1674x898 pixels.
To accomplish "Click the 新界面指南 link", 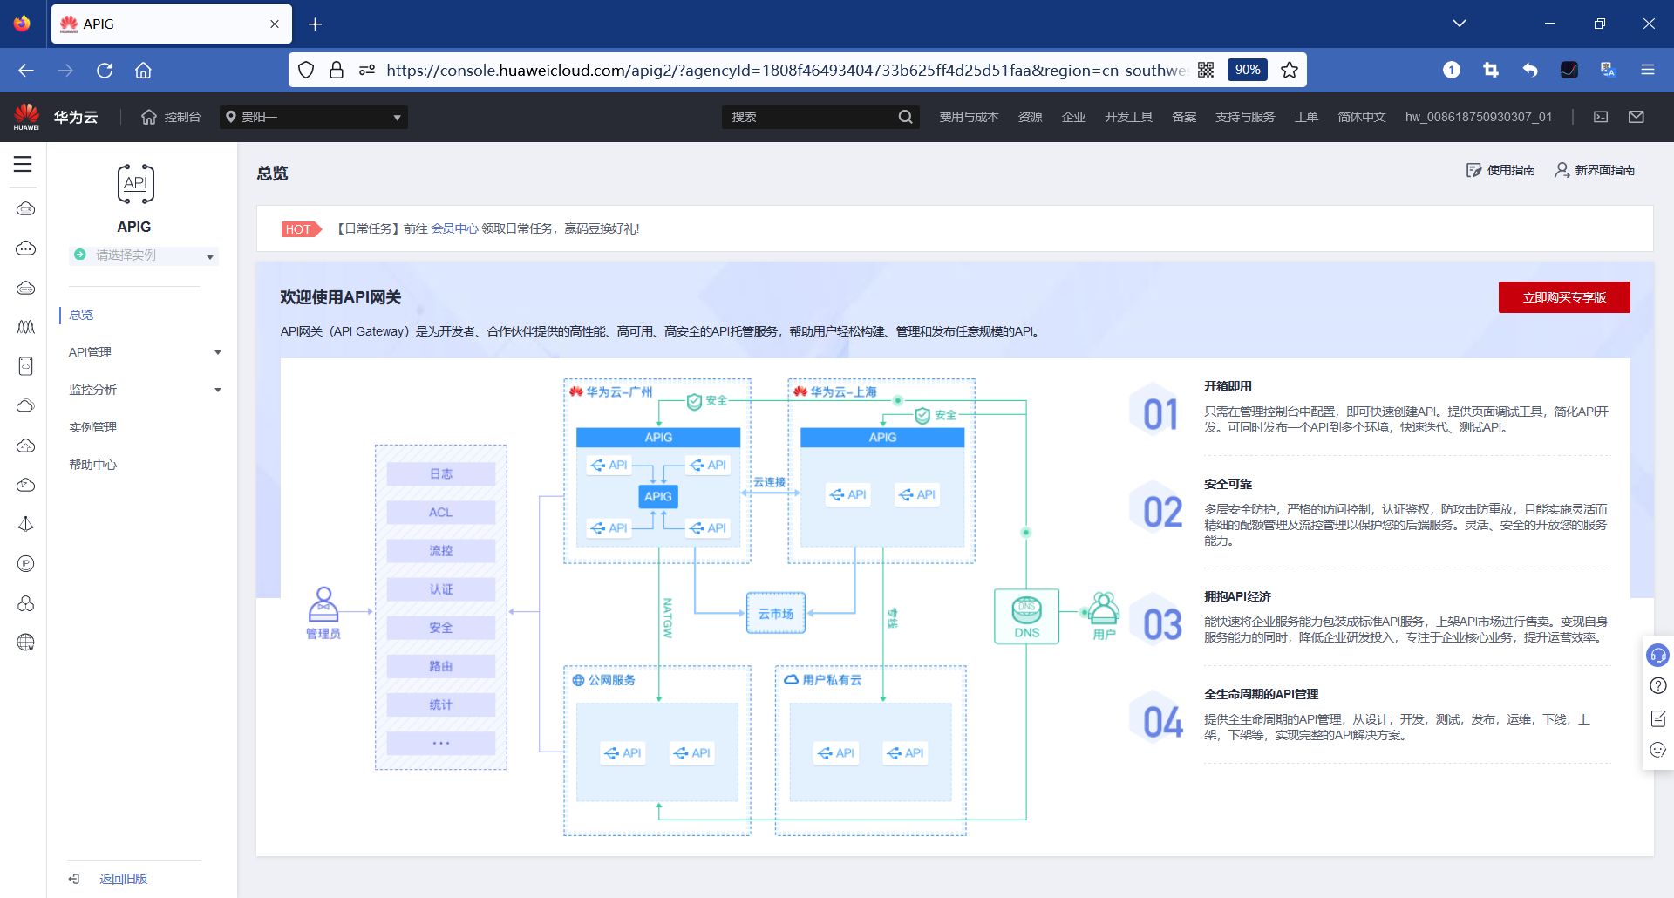I will coord(1596,170).
